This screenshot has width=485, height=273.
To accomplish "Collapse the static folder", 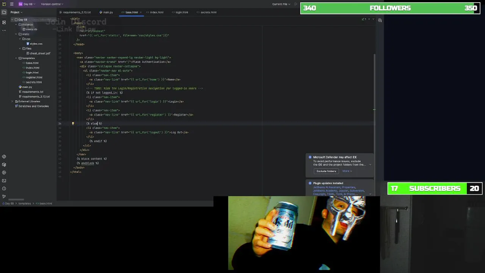I will tap(16, 34).
